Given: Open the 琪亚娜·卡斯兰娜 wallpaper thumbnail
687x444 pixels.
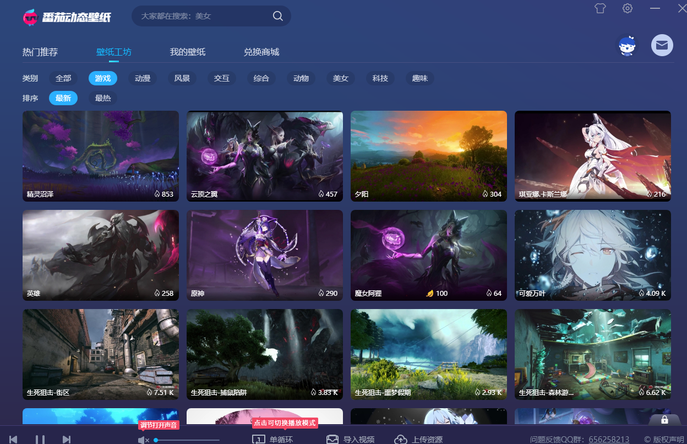Looking at the screenshot, I should pos(593,156).
